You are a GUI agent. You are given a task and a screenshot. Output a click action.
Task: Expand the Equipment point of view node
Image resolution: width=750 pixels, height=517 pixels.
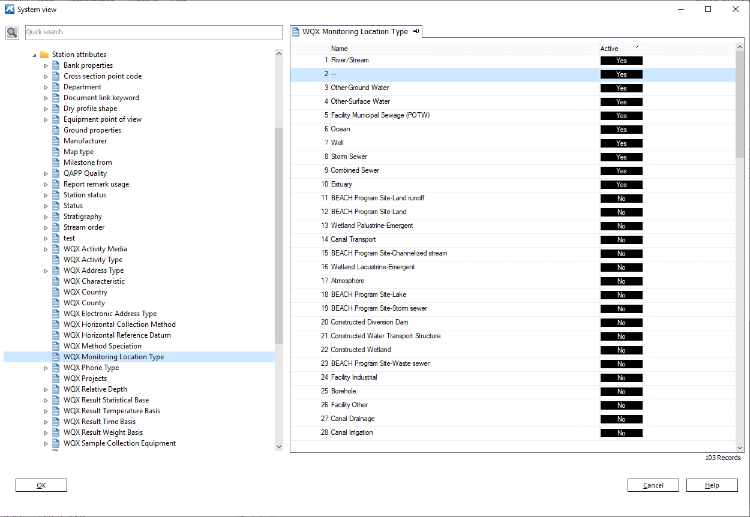tap(46, 119)
